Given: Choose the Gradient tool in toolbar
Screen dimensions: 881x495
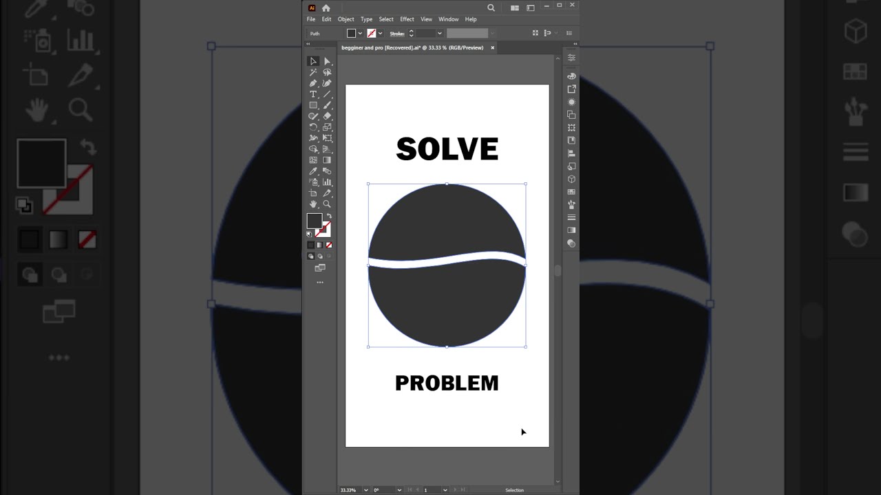Looking at the screenshot, I should [327, 160].
